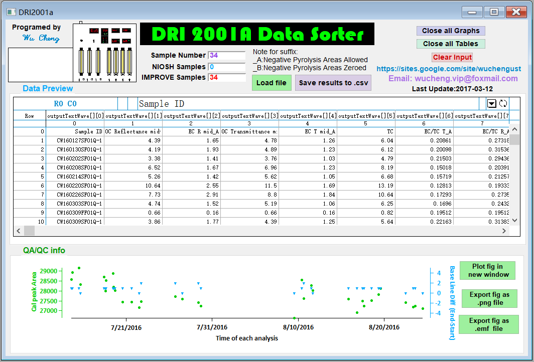Select column header outputTextWave[][0]

click(x=75, y=116)
